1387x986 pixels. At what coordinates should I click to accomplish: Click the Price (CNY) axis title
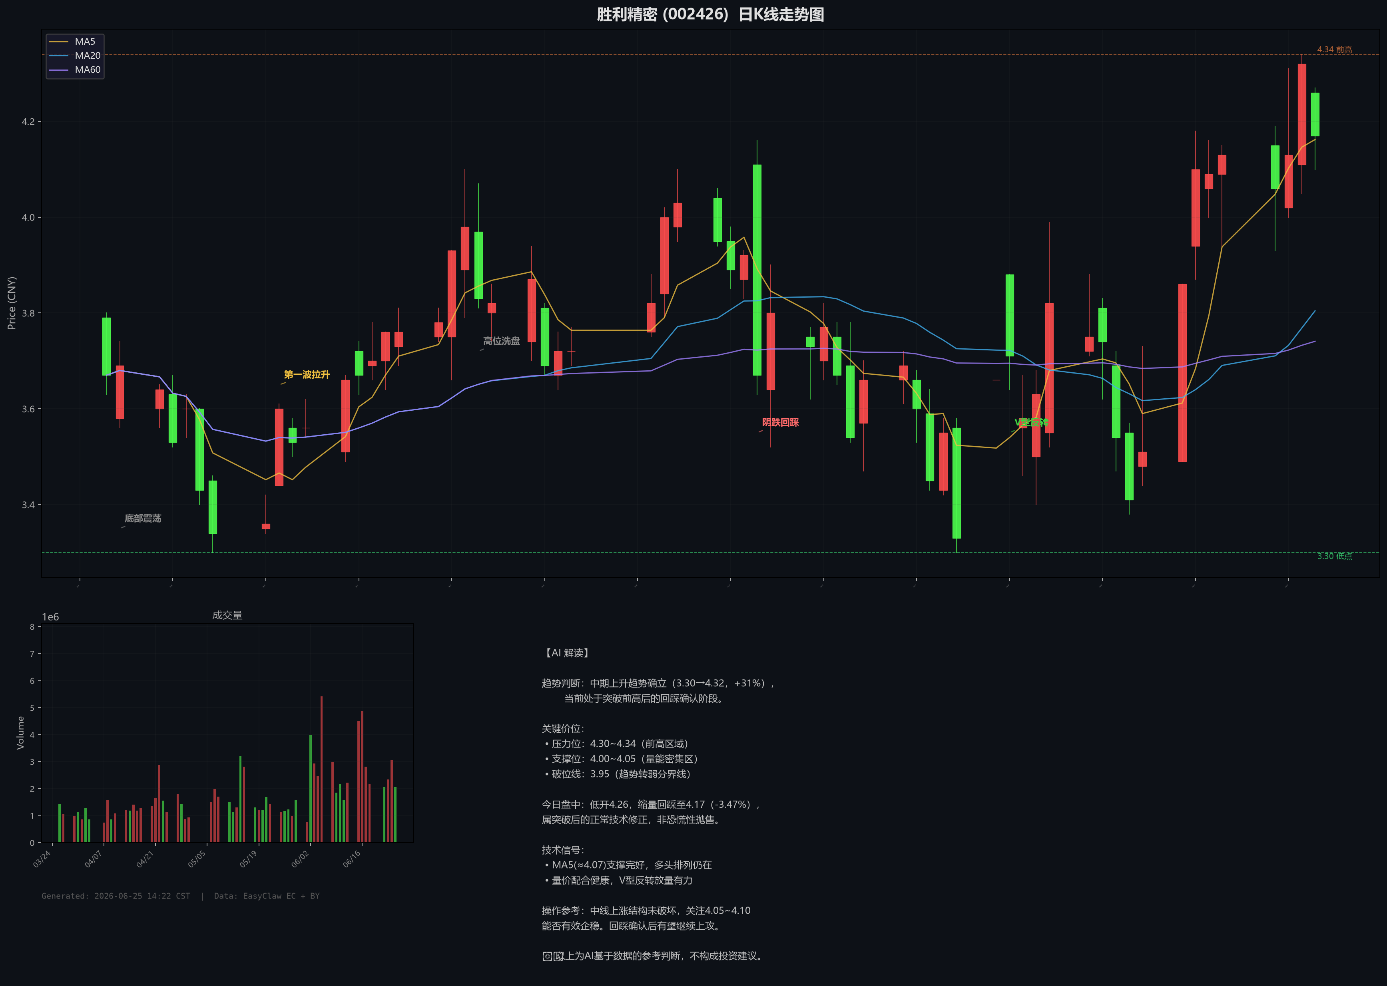pyautogui.click(x=12, y=303)
